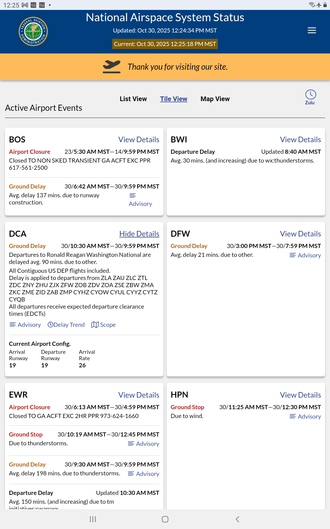330x529 pixels.
Task: Open EWR Ground Delay advisory
Action: tap(144, 474)
